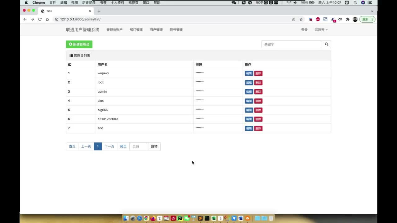This screenshot has height=223, width=397.
Task: Open a new browser tab
Action: (99, 11)
